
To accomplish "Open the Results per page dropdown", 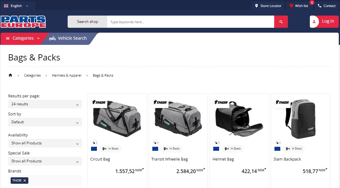I will click(45, 104).
